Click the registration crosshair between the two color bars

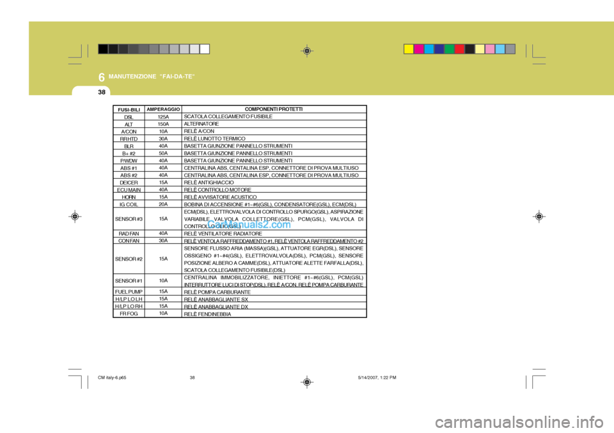click(x=307, y=51)
